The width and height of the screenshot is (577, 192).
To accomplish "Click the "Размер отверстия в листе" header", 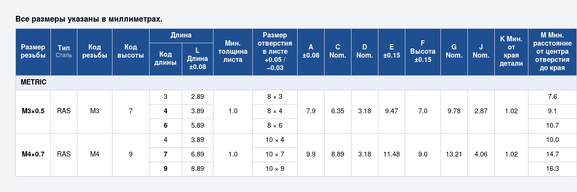I will point(275,51).
